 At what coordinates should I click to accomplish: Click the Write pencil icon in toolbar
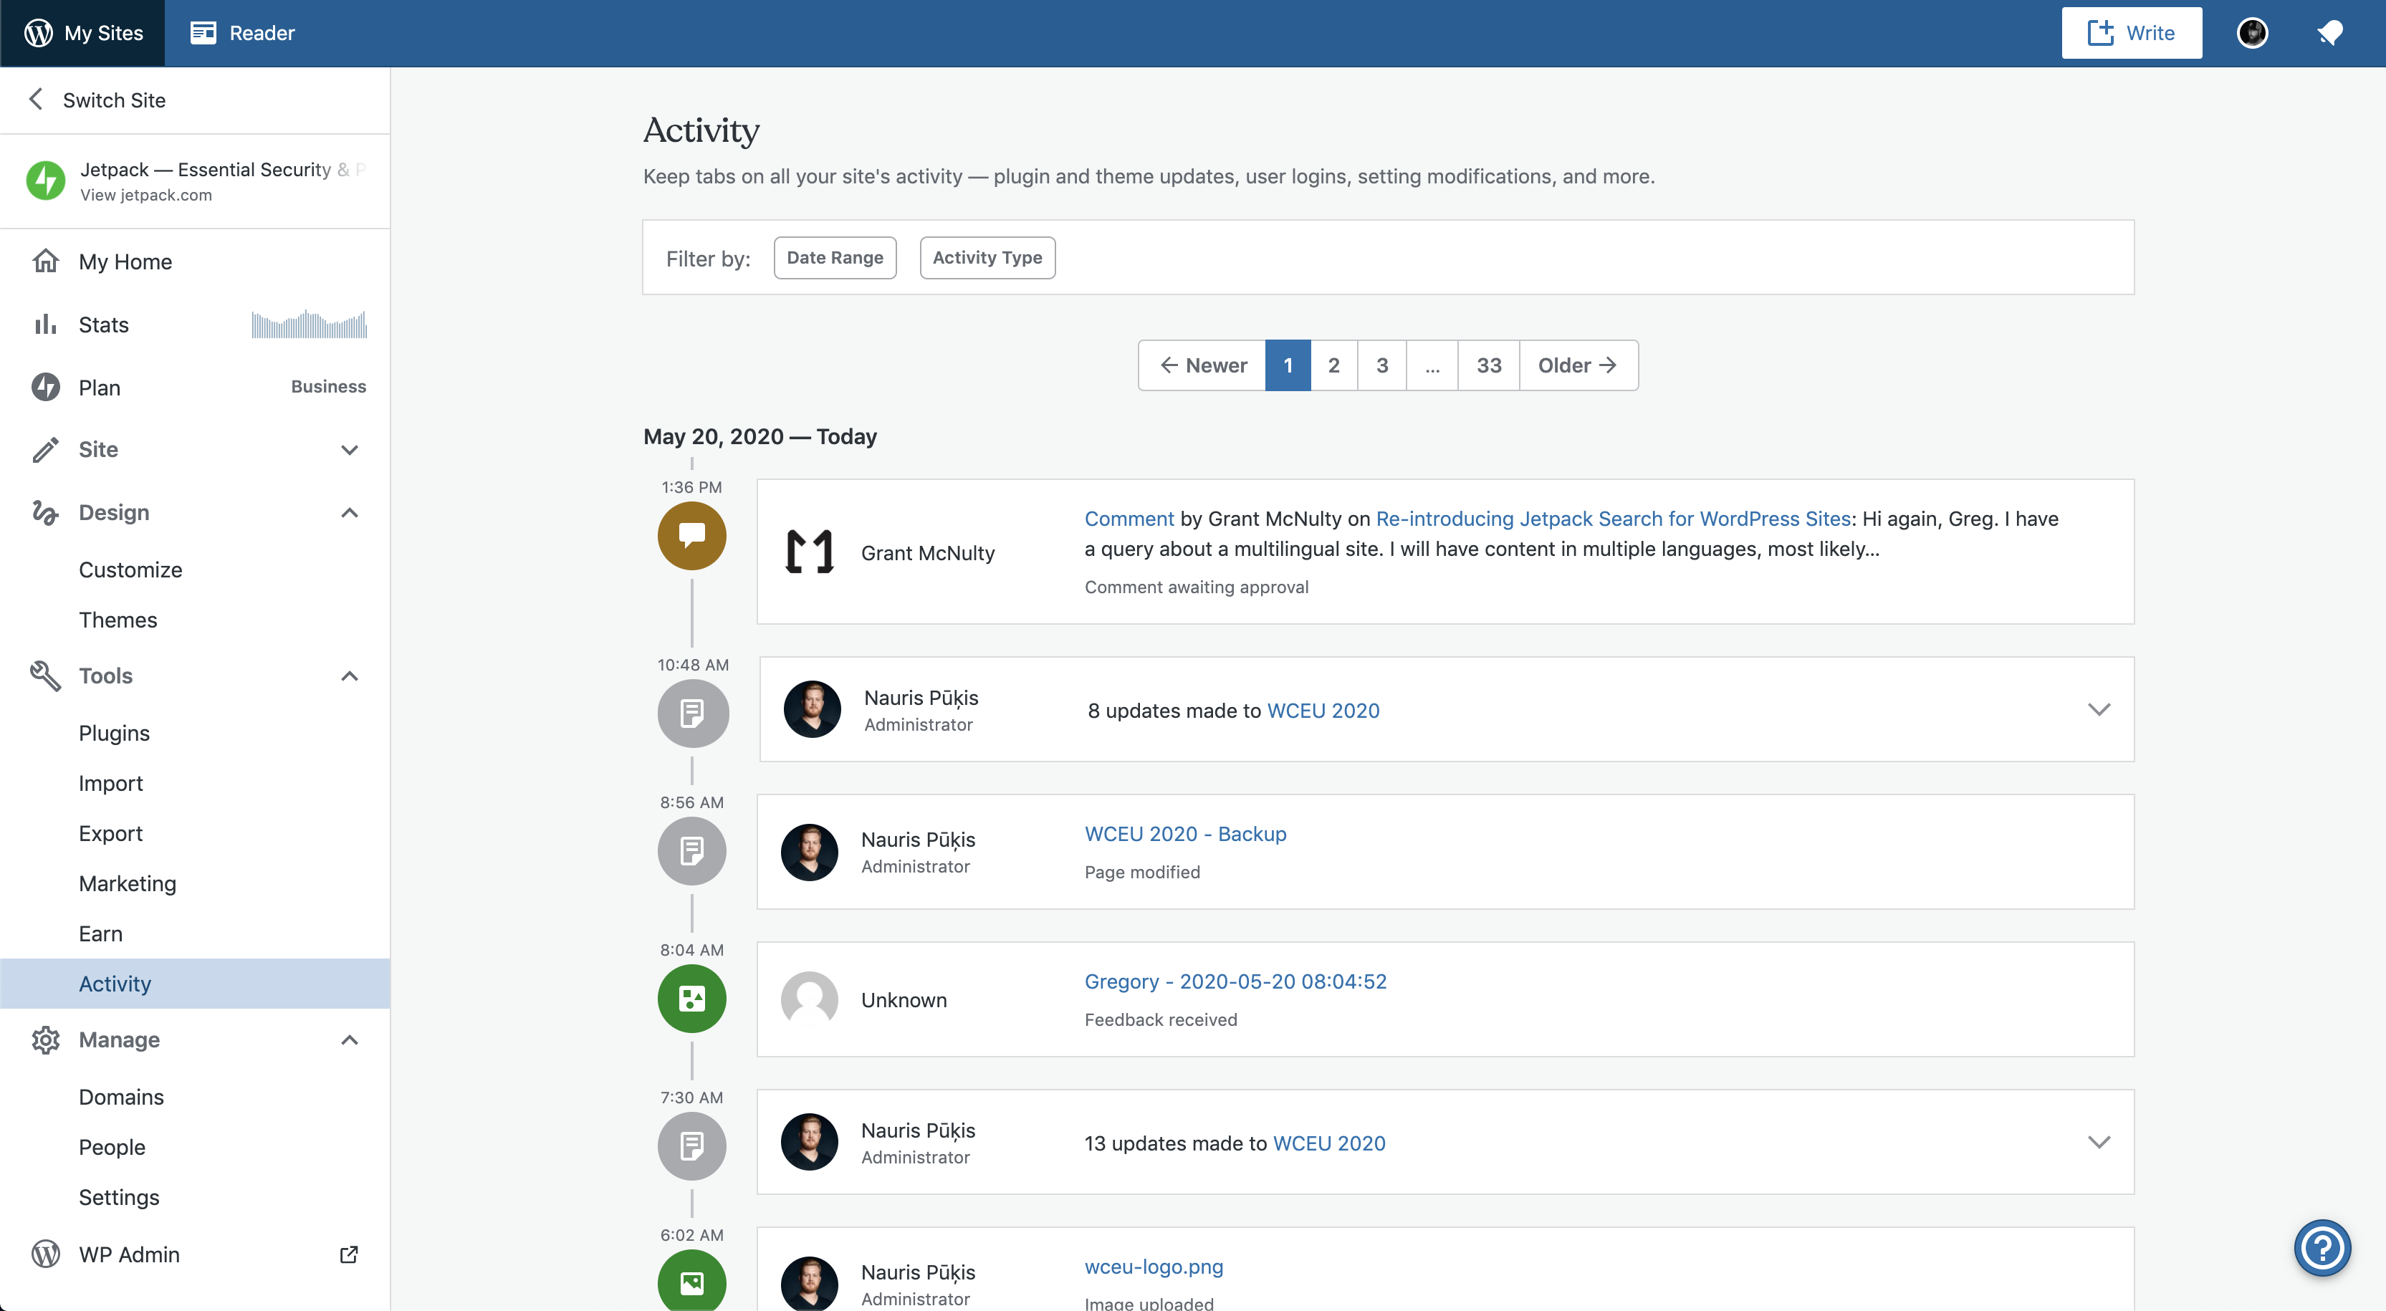2100,31
